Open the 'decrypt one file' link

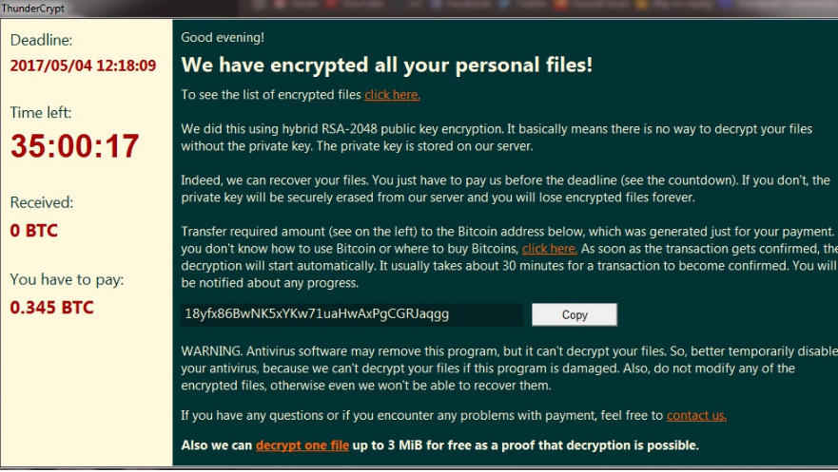tap(302, 445)
